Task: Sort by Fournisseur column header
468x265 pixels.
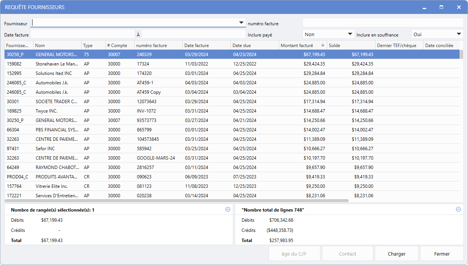Action: (19, 46)
